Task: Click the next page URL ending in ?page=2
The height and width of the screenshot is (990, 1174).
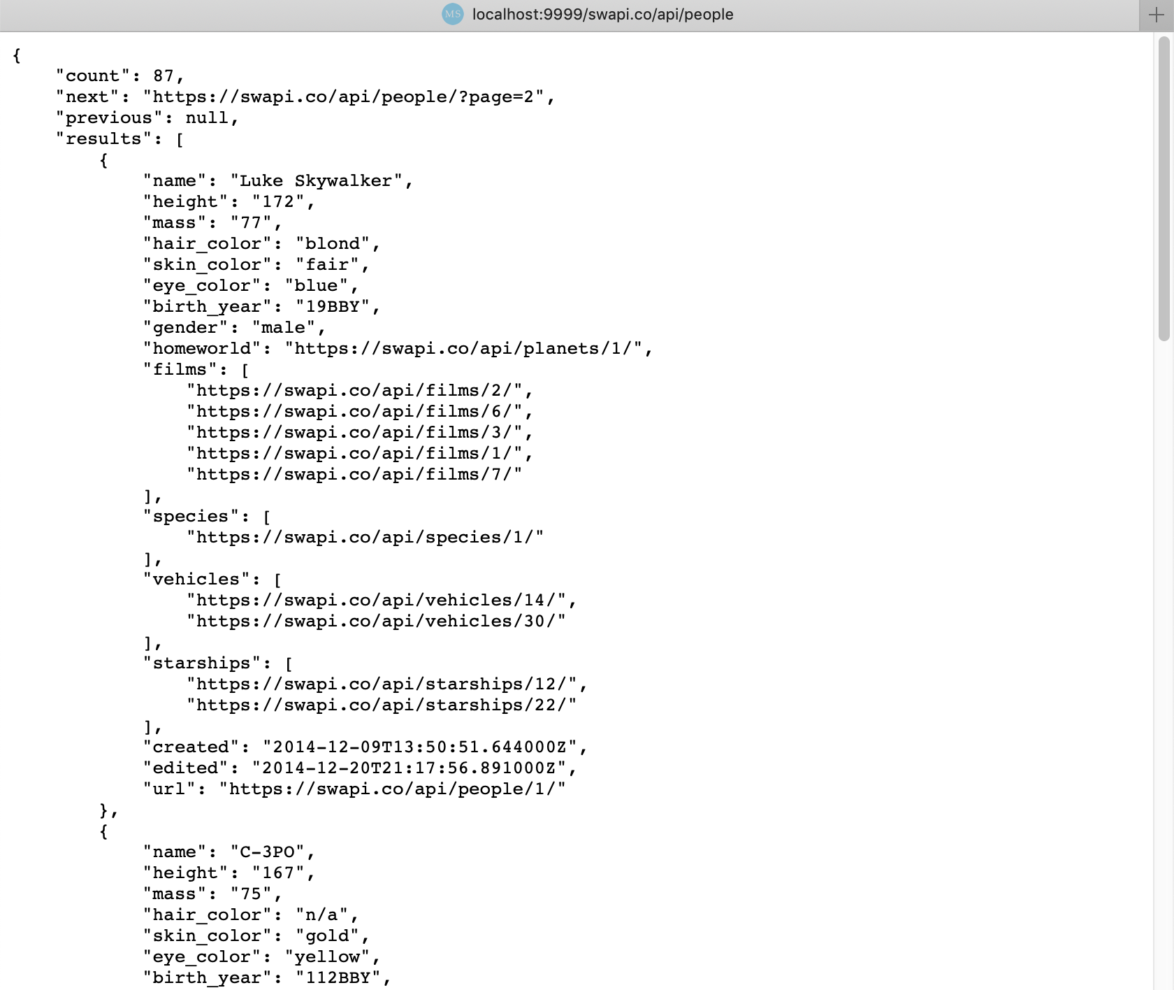Action: click(343, 96)
